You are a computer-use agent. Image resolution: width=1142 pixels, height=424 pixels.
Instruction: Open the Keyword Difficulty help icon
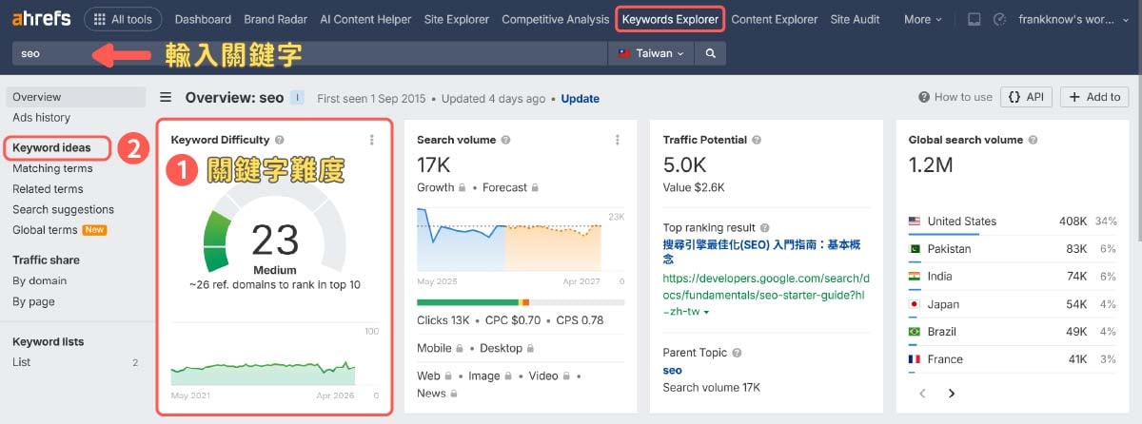pyautogui.click(x=280, y=140)
